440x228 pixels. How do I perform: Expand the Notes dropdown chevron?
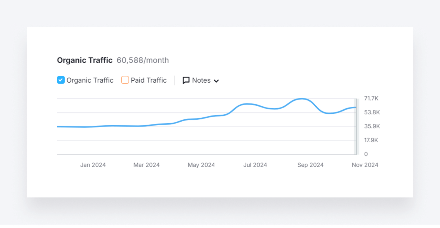216,81
